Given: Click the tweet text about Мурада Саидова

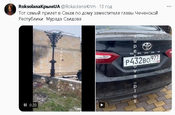Looking at the screenshot, I should click(88, 16).
